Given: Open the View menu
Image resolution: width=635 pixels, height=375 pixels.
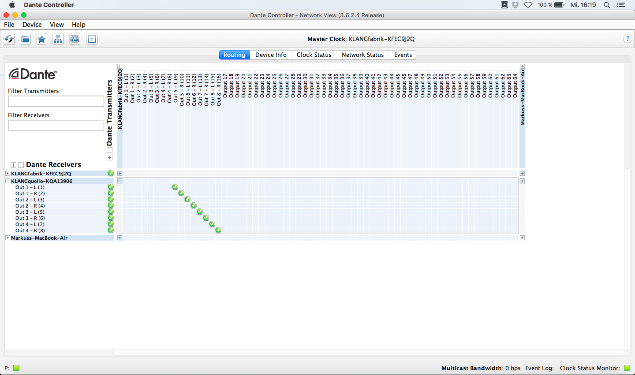Looking at the screenshot, I should (57, 25).
